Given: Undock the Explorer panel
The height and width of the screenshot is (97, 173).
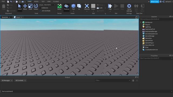Looking at the screenshot, I should tap(170, 16).
